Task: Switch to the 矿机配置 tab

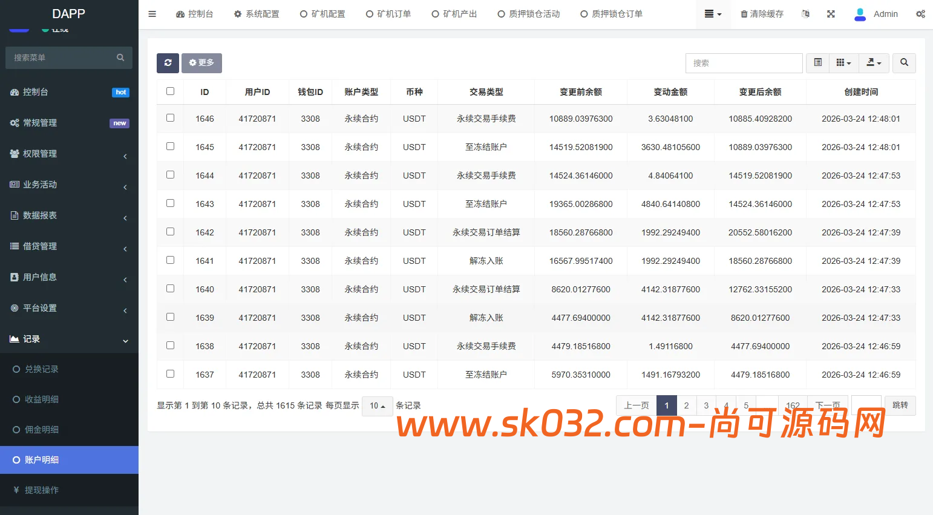Action: (x=322, y=14)
